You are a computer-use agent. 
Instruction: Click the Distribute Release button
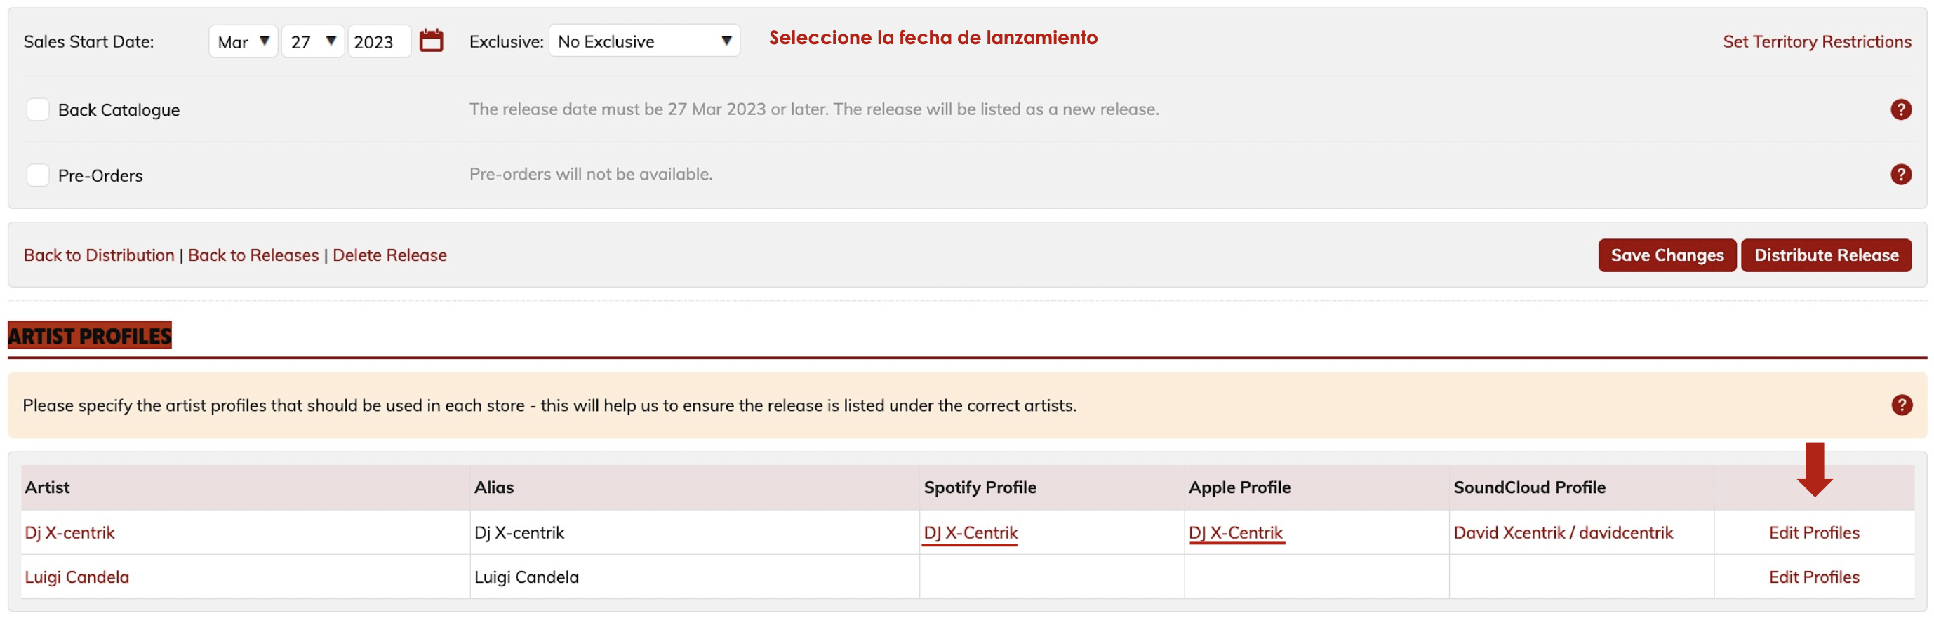[x=1825, y=255]
